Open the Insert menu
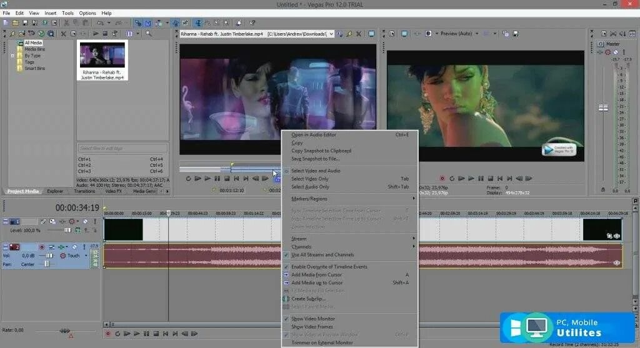This screenshot has height=348, width=640. (x=50, y=13)
